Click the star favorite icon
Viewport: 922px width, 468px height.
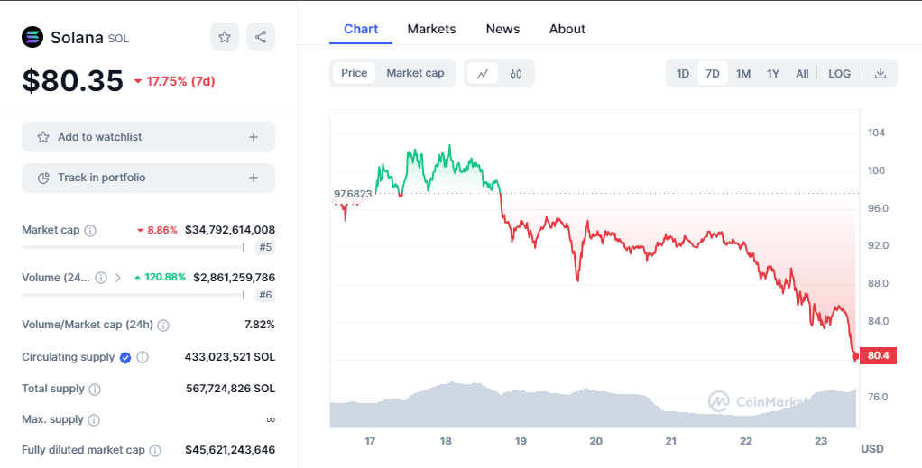225,37
